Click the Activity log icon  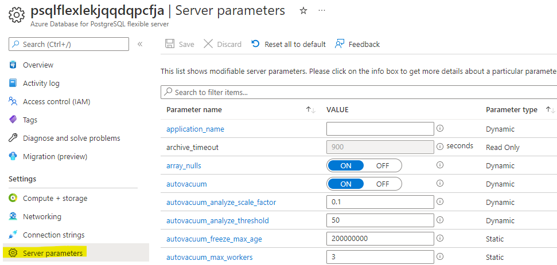(x=13, y=83)
